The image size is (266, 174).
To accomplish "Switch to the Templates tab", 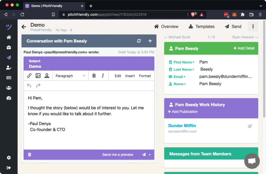I will point(202,26).
